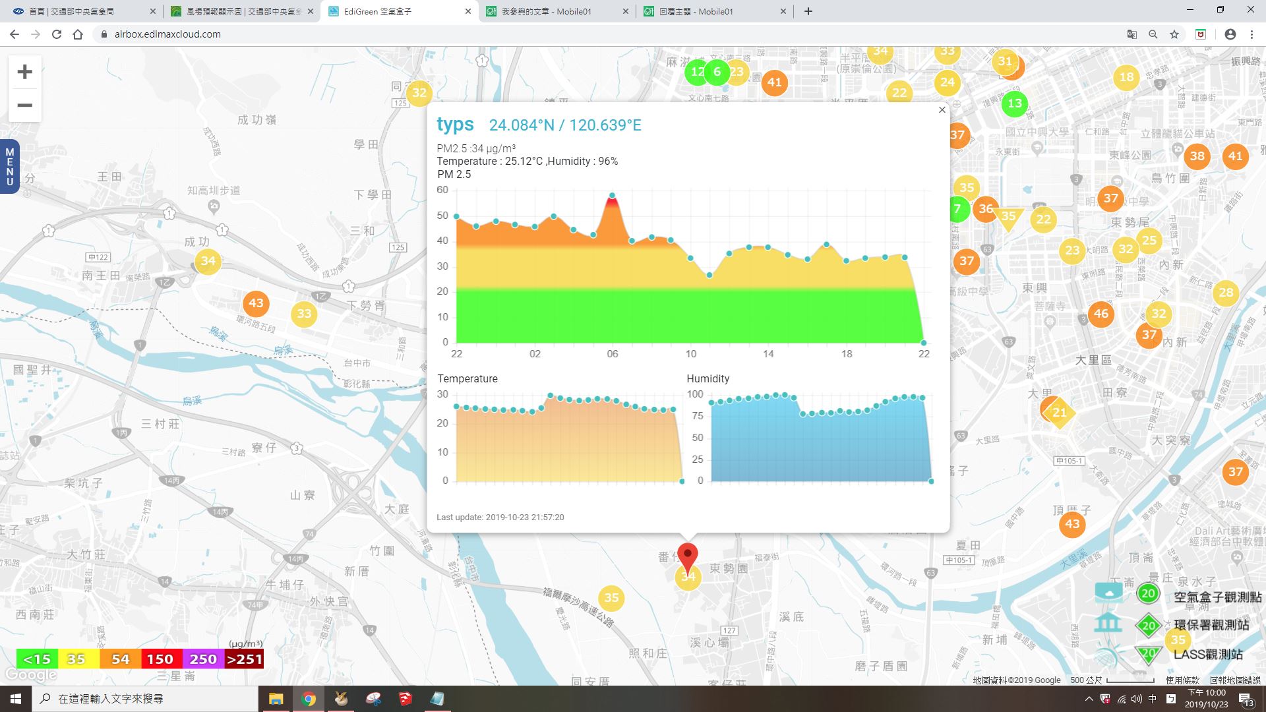Select orange marker showing 36
Image resolution: width=1266 pixels, height=712 pixels.
(x=985, y=209)
